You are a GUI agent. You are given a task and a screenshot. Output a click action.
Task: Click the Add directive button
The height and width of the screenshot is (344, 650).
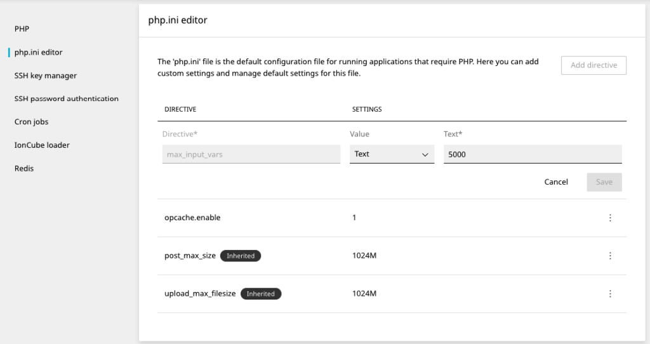594,65
